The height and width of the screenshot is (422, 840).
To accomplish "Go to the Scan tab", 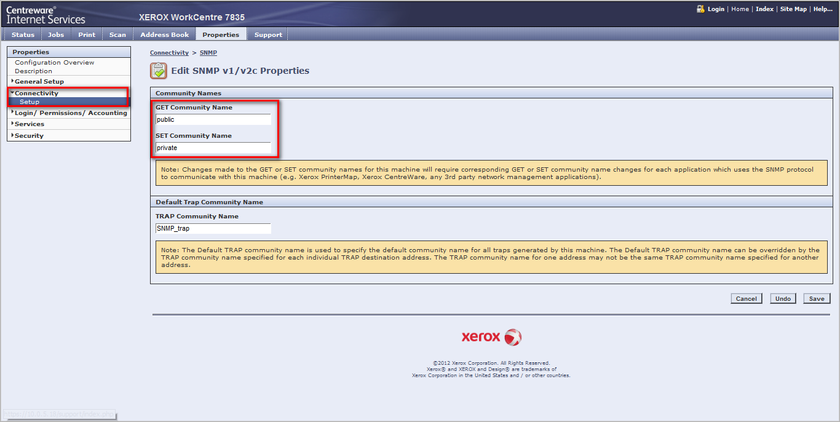I will click(x=117, y=35).
